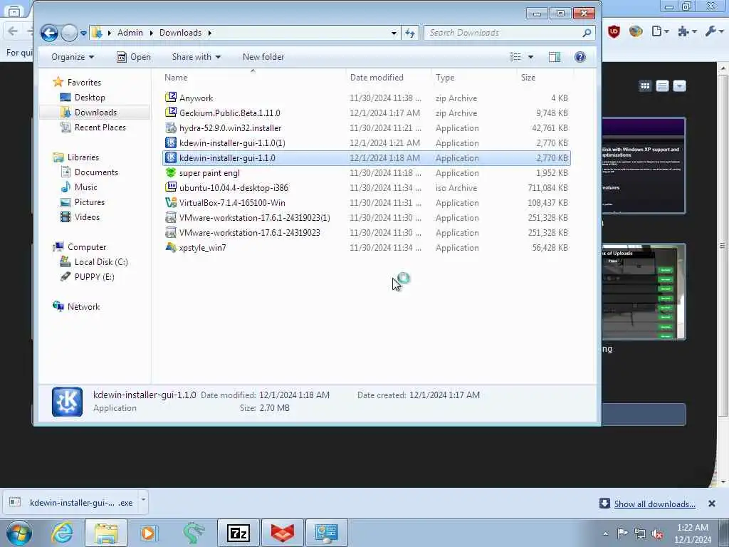The height and width of the screenshot is (547, 729).
Task: Go back with the Explorer Back arrow
Action: 49,33
